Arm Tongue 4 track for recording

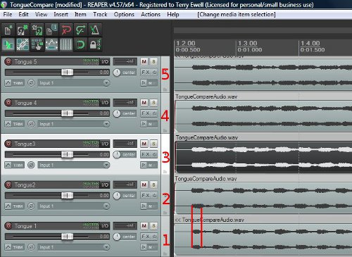tap(8, 103)
